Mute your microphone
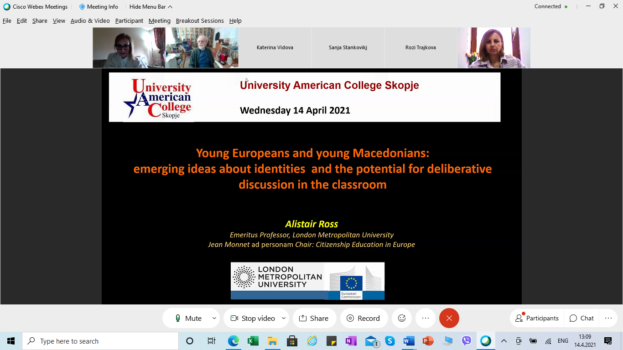Image resolution: width=623 pixels, height=350 pixels. (191, 318)
